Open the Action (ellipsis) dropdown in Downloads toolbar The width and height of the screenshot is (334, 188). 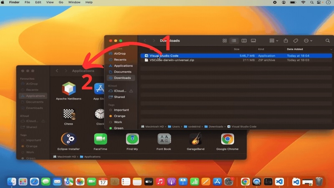(308, 41)
